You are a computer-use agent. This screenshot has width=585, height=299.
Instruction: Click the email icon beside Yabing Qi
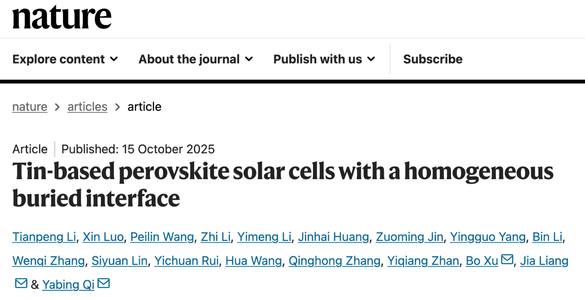104,283
